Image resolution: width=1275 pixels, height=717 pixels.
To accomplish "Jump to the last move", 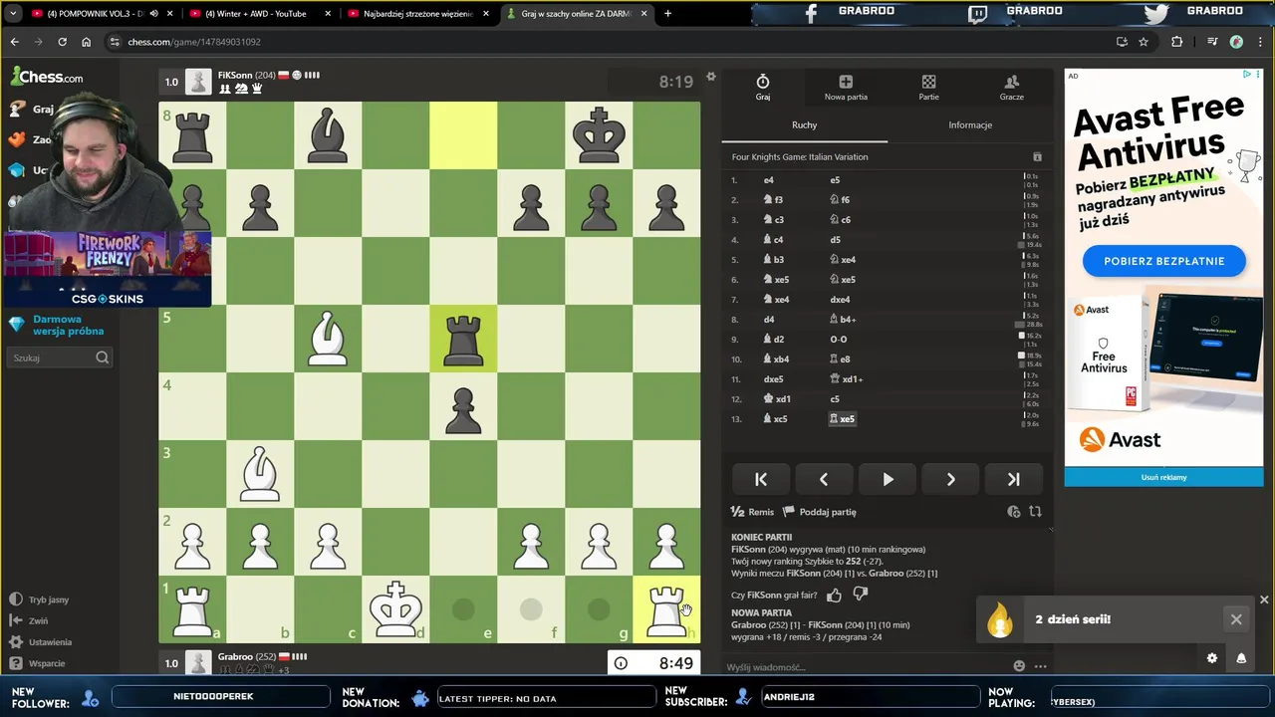I will point(1013,479).
